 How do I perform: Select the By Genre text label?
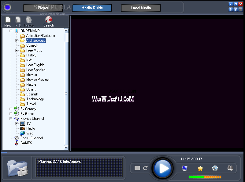click(27, 114)
